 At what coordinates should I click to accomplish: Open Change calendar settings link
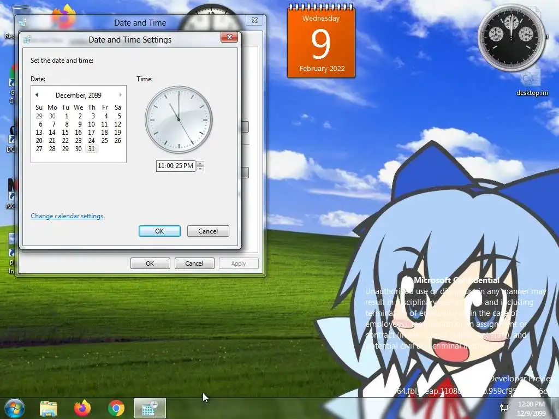coord(67,216)
